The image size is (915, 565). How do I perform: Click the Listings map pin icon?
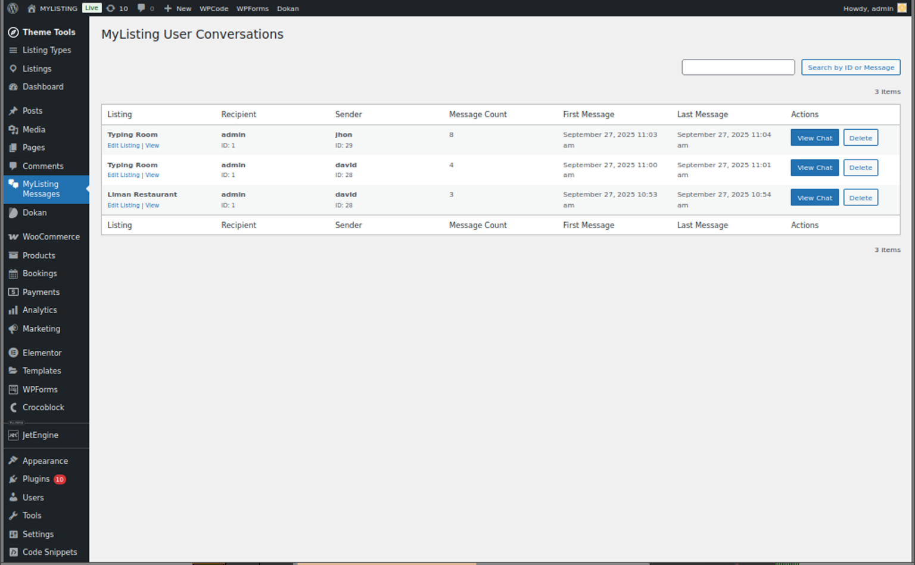coord(13,69)
